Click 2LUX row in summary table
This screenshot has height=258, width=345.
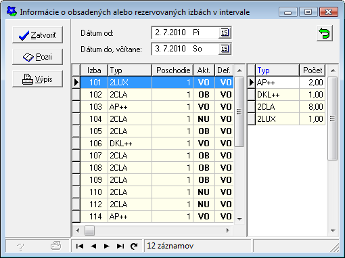point(290,119)
